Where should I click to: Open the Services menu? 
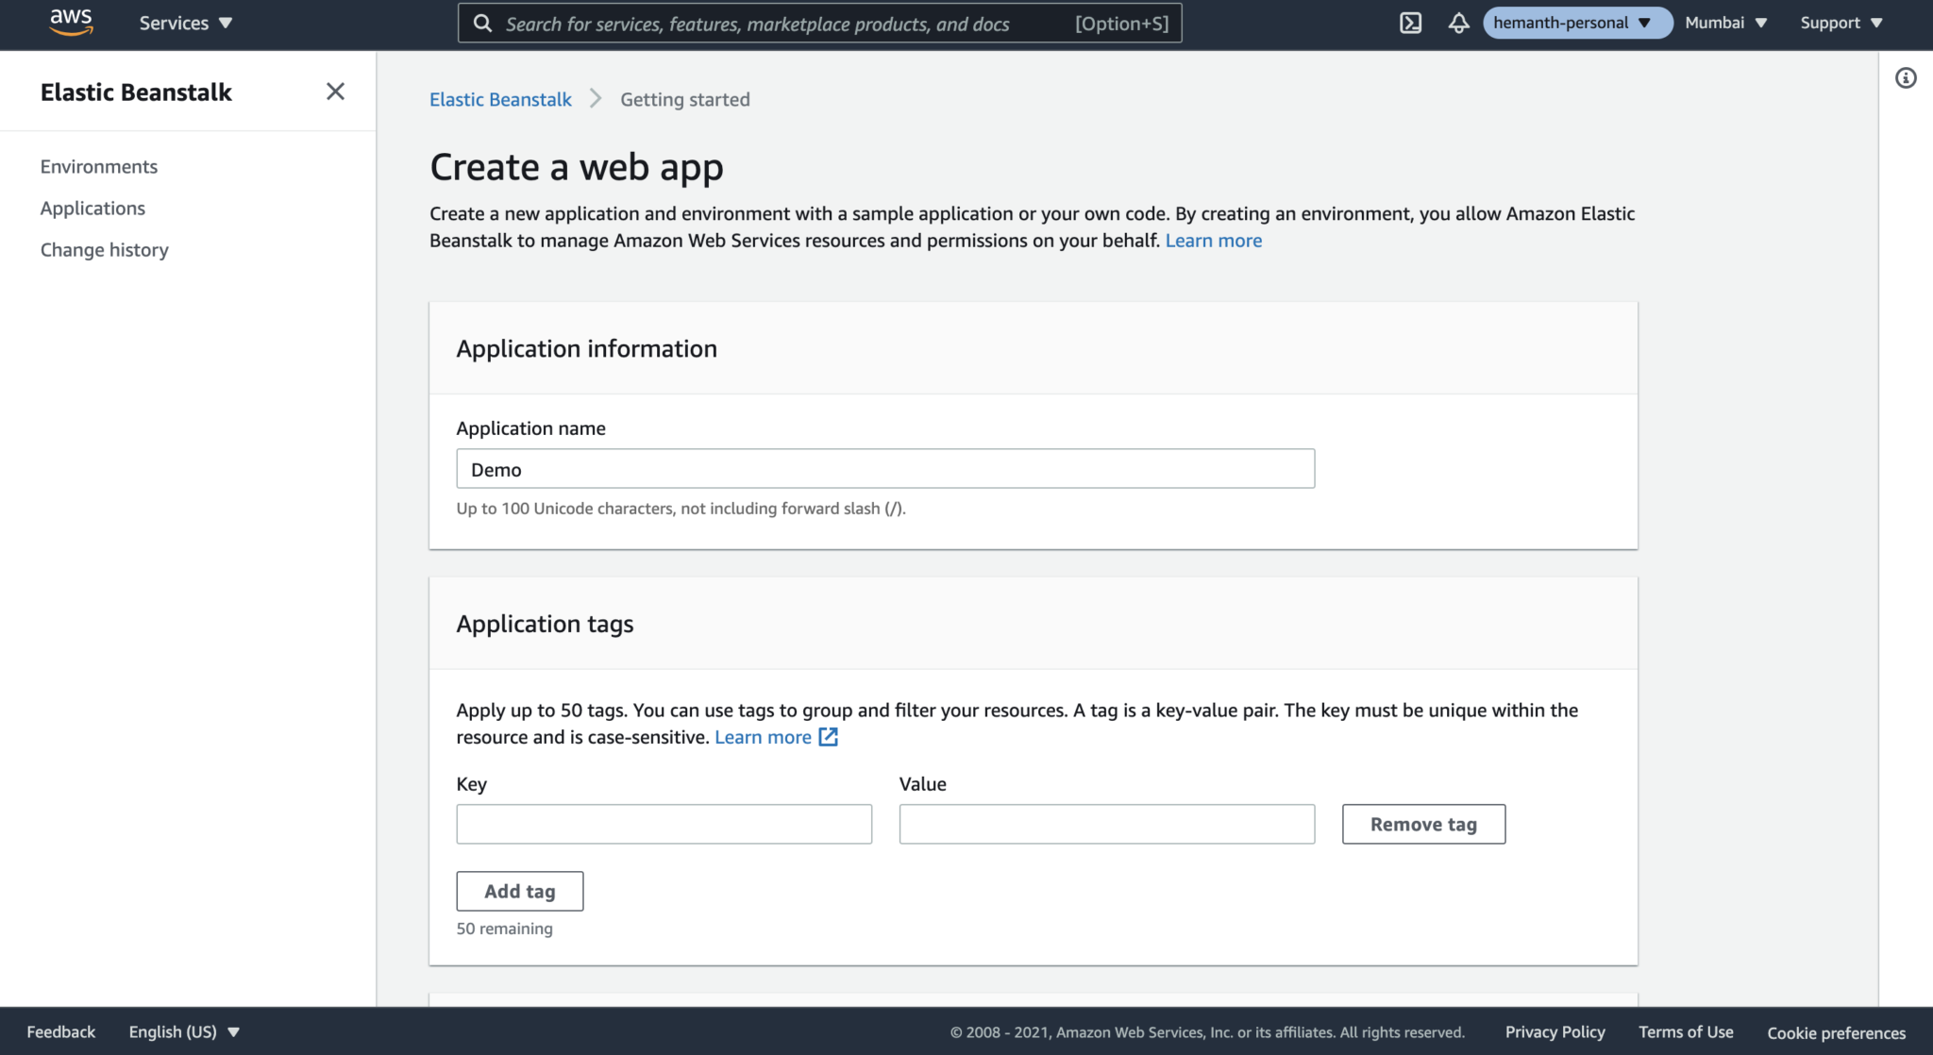coord(184,23)
